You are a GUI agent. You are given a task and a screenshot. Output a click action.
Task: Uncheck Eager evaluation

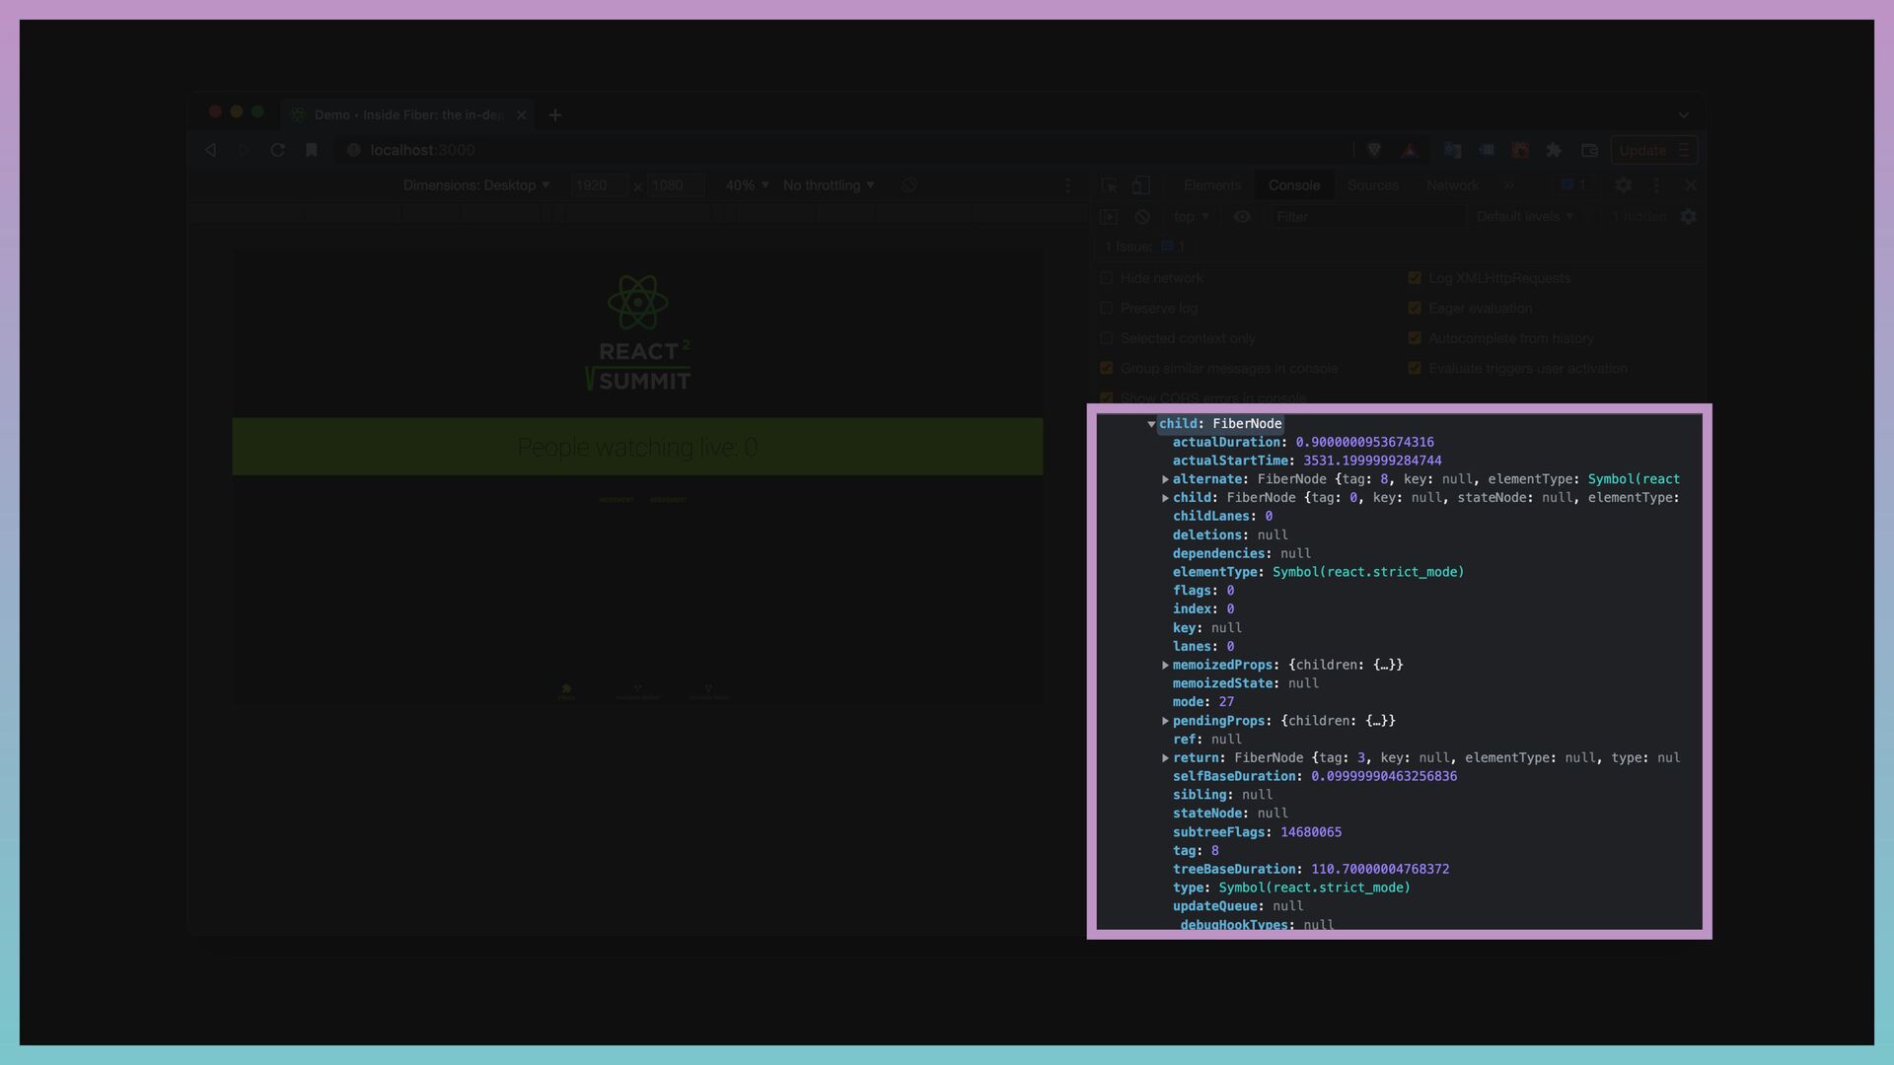pos(1415,308)
